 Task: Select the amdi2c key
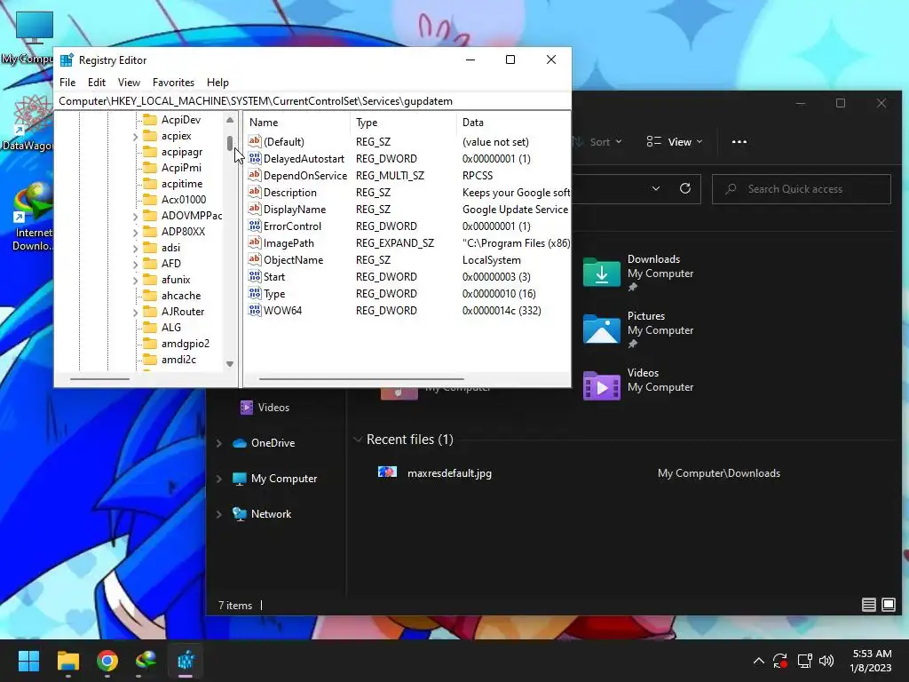point(178,360)
